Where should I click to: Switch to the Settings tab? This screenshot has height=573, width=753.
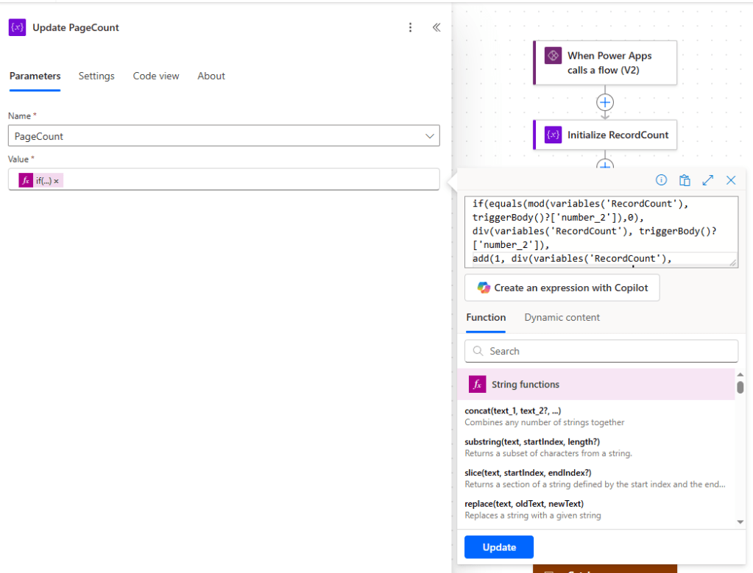(x=96, y=76)
